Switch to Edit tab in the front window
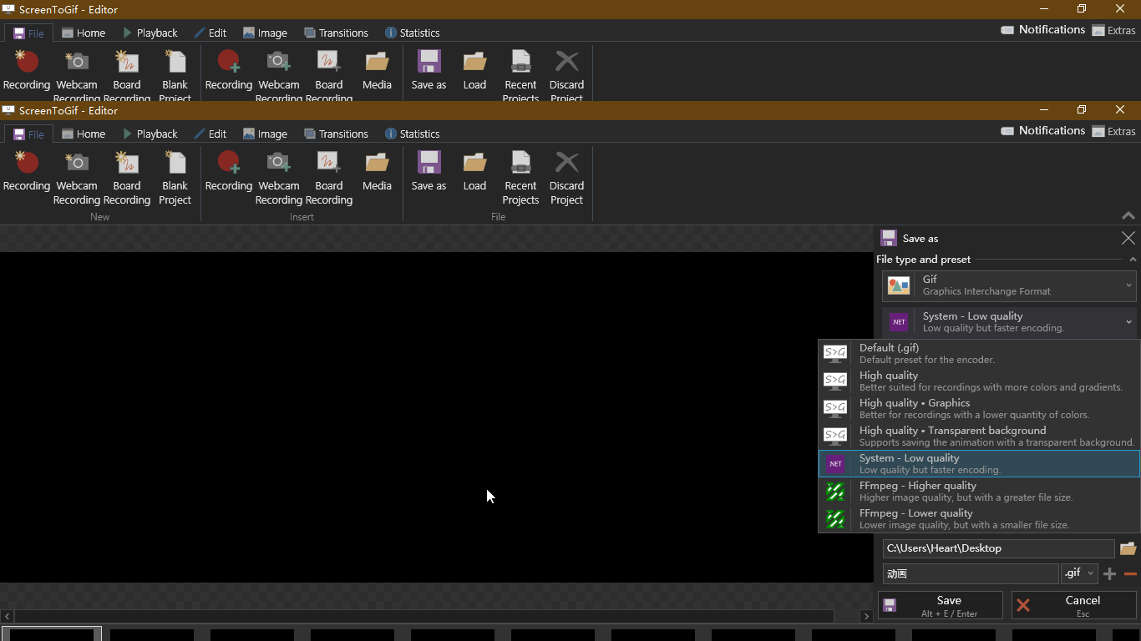Screen dimensions: 1141x641 tap(210, 134)
